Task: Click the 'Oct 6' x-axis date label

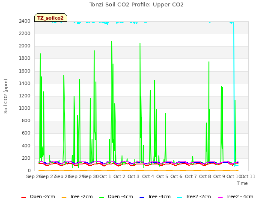Action: (176, 176)
